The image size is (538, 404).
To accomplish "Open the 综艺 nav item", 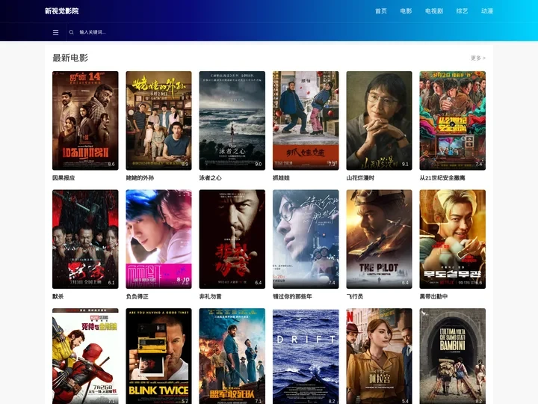I will pos(462,11).
